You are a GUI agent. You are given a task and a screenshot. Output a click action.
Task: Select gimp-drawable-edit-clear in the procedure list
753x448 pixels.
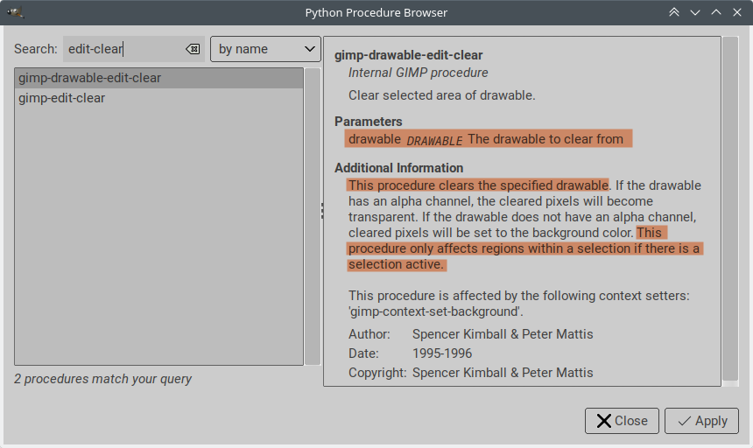pos(90,78)
